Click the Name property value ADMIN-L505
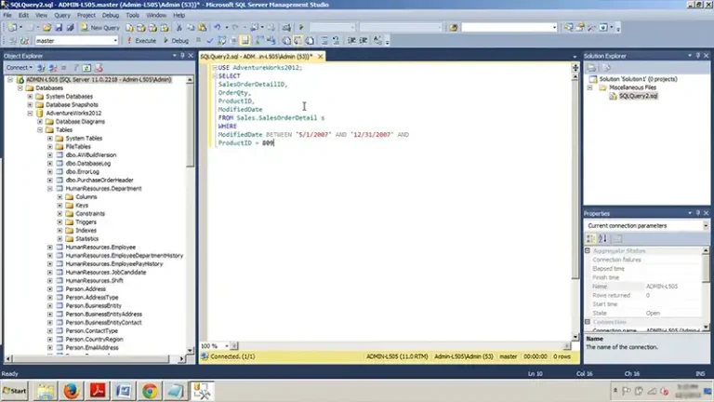The height and width of the screenshot is (402, 714). (x=662, y=287)
